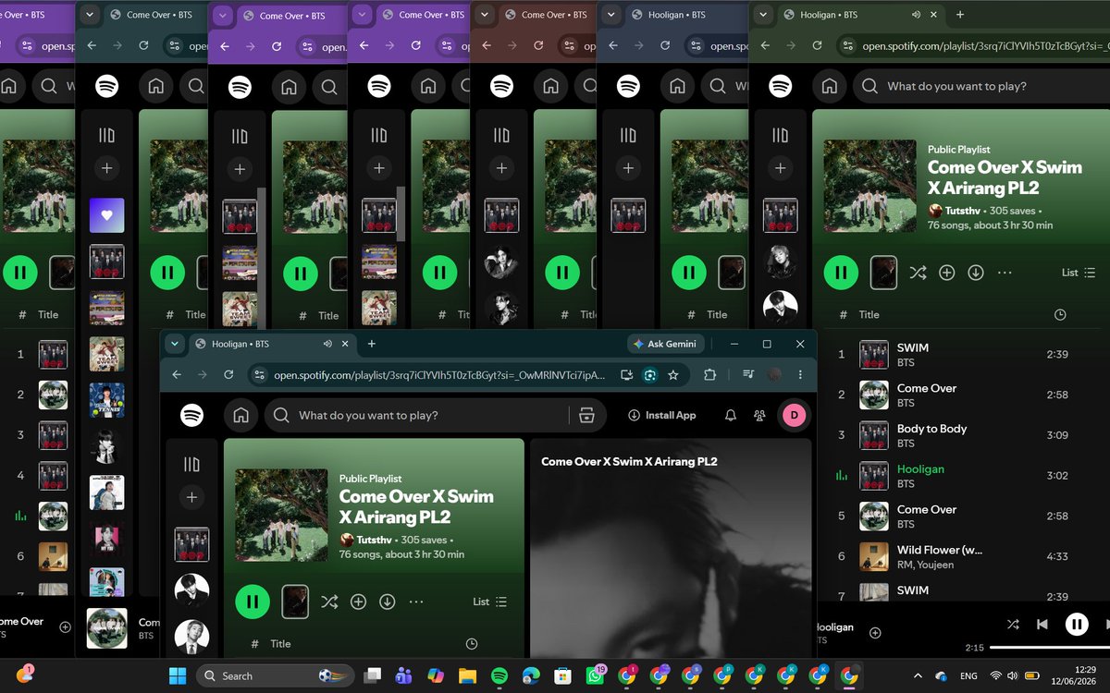
Task: Reload the page in the front window
Action: coord(228,375)
